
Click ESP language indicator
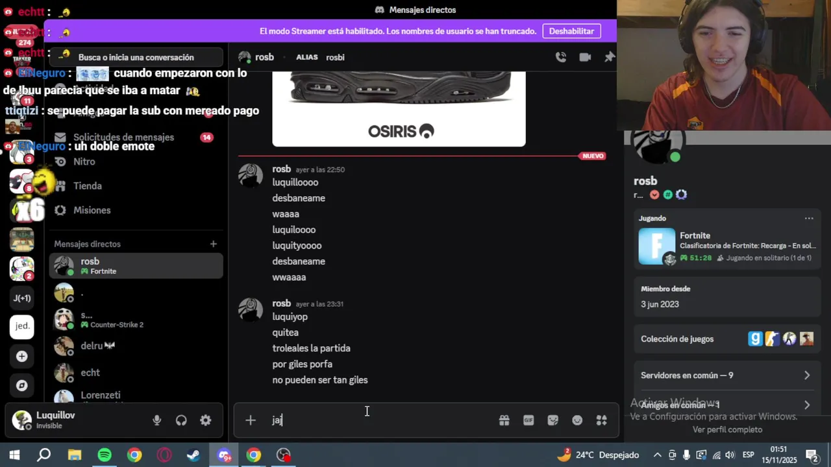click(x=748, y=455)
